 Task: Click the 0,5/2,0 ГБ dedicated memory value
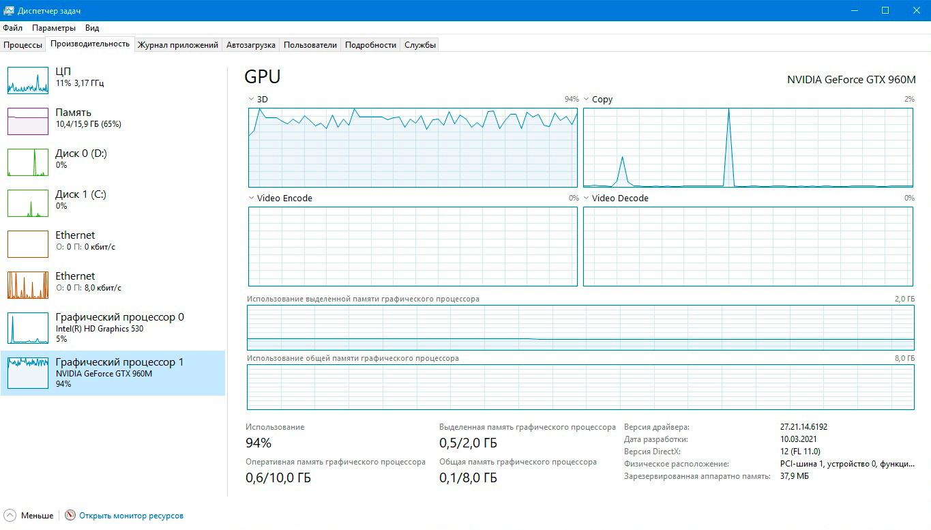(x=468, y=443)
